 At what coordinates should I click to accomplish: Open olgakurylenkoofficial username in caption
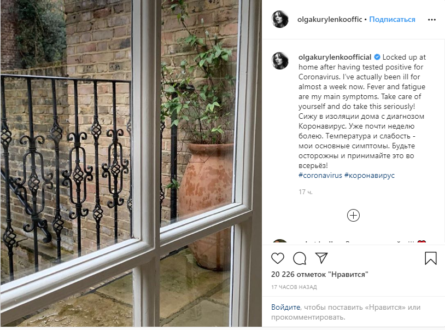click(x=335, y=57)
